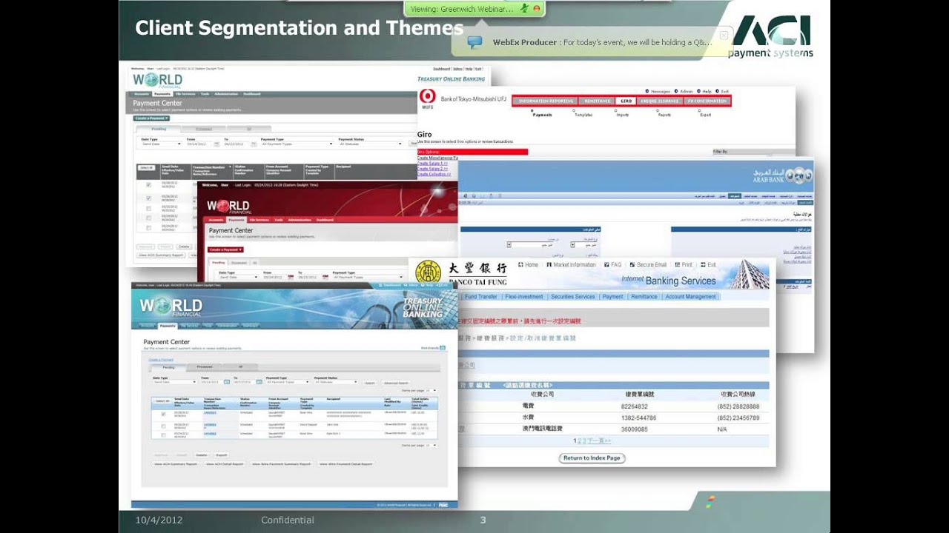
Task: Click Create a Payment button in red window
Action: click(x=225, y=249)
